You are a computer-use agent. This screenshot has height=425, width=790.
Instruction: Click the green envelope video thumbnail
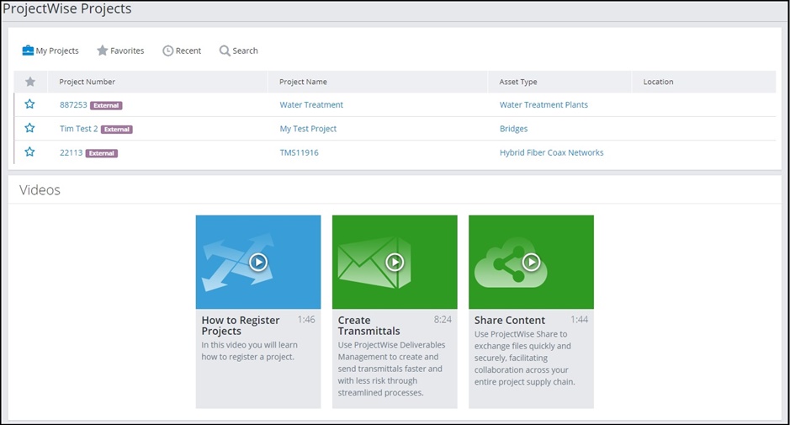(x=395, y=263)
